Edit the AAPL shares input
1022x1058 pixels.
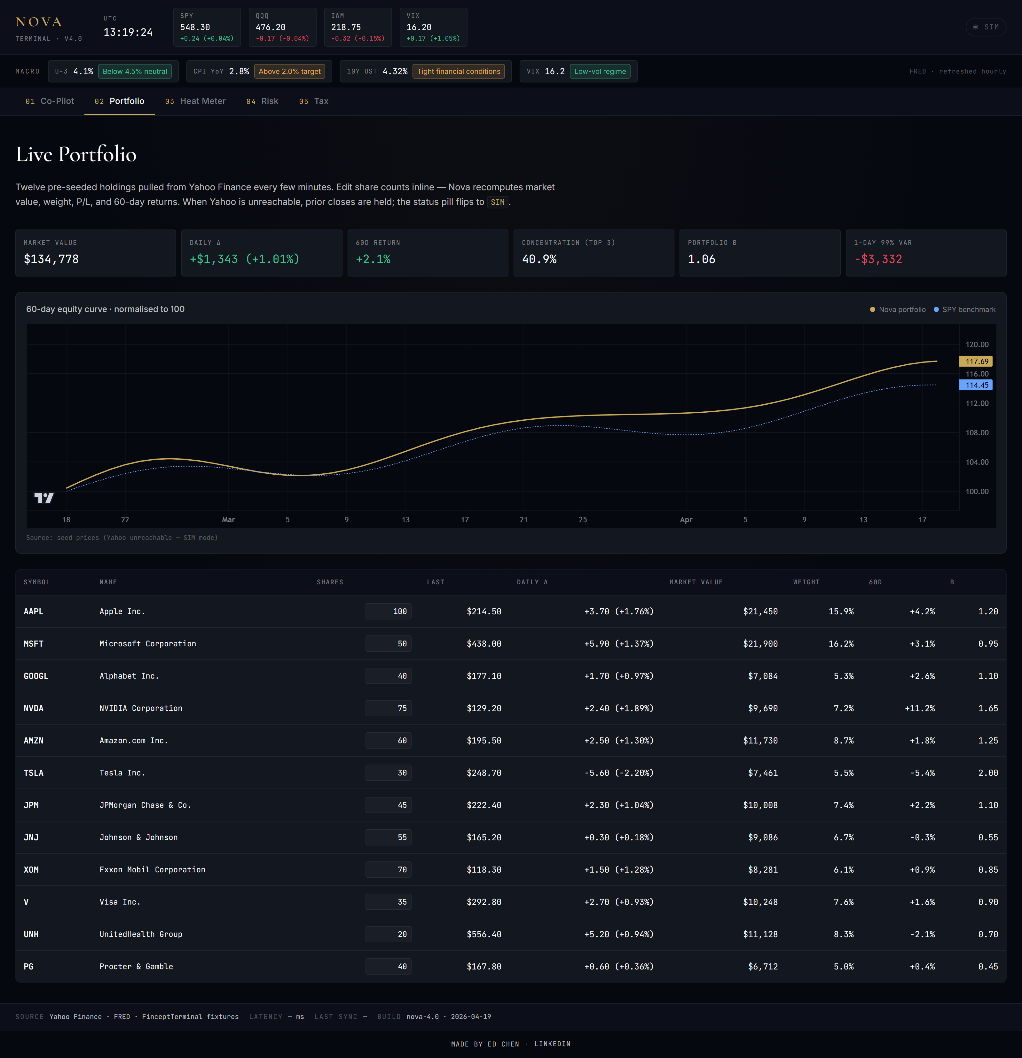point(389,611)
